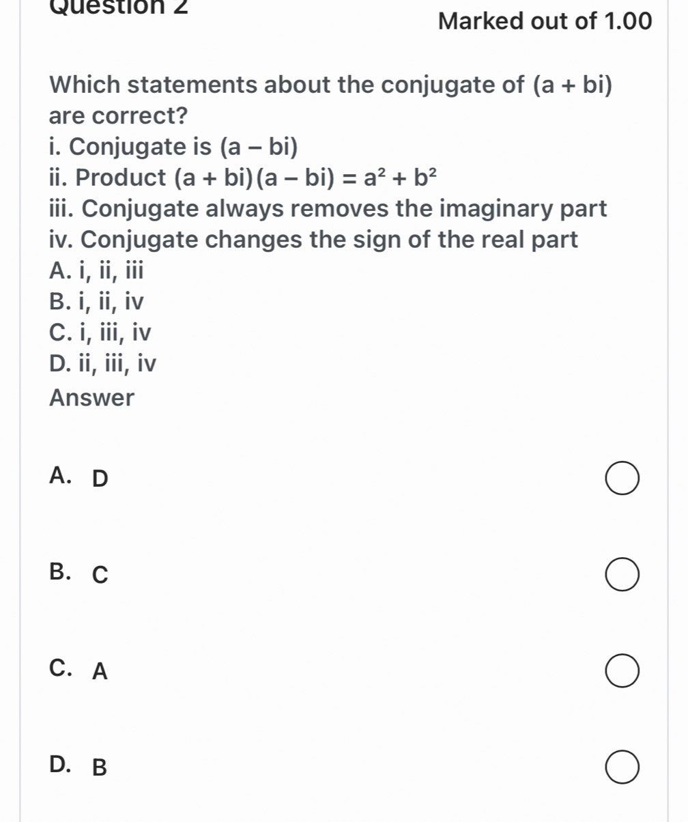Viewport: 688px width, 822px height.
Task: Click the option line 'D. ii, iii, iv'
Action: tap(103, 364)
